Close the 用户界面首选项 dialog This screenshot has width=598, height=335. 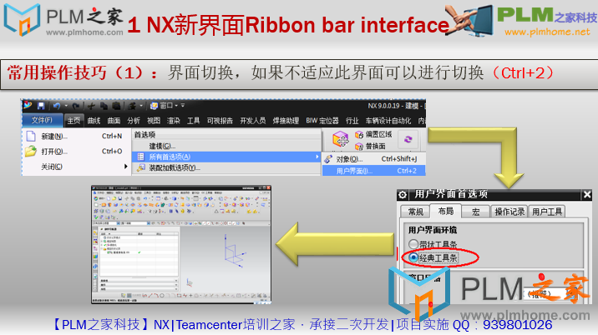pos(587,195)
